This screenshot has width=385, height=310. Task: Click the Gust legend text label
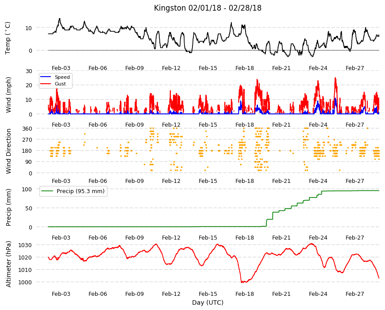click(60, 84)
